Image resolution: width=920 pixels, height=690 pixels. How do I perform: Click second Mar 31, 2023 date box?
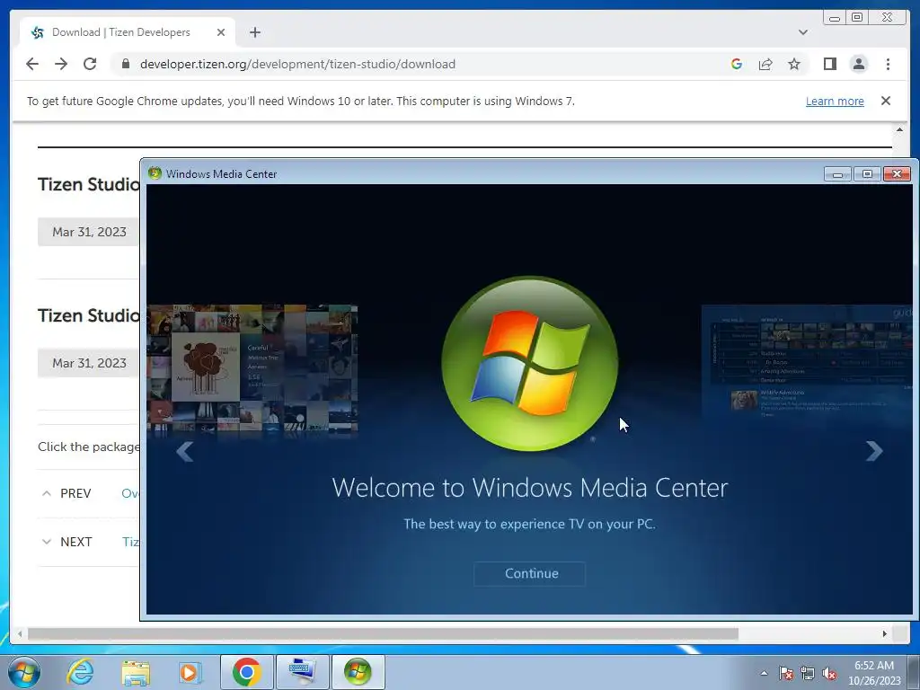point(89,363)
